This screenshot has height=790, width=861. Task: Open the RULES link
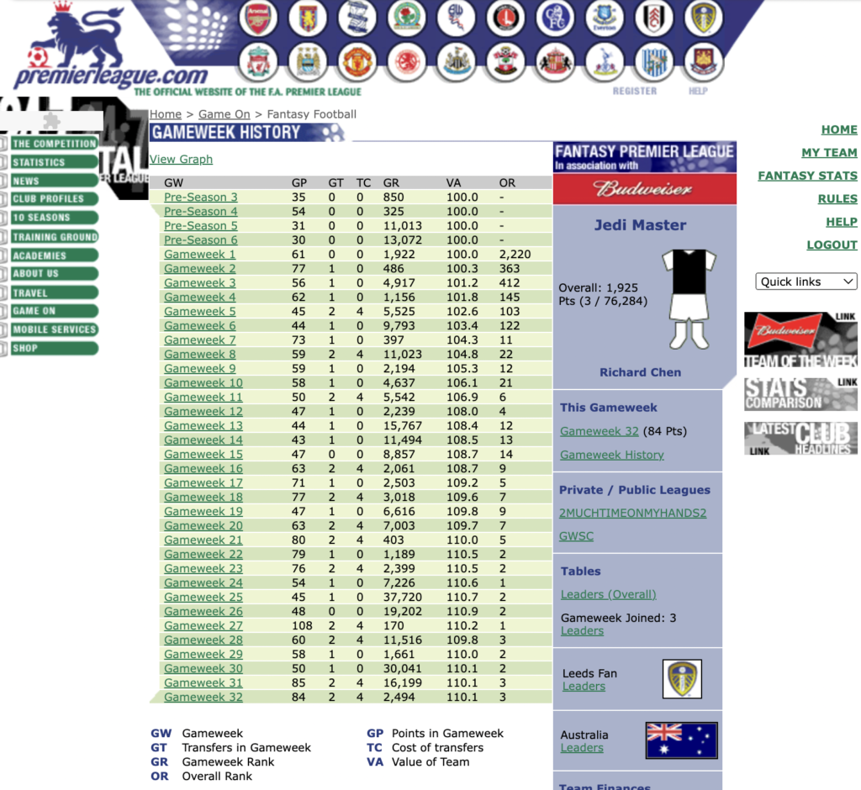point(837,198)
